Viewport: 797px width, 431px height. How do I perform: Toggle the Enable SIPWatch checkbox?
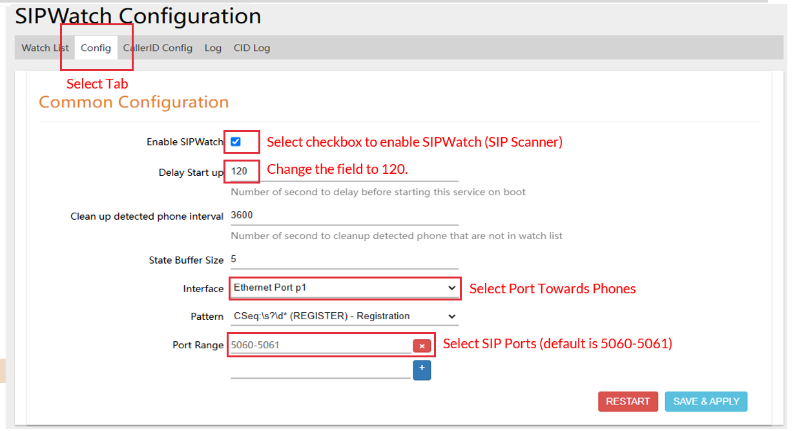236,142
